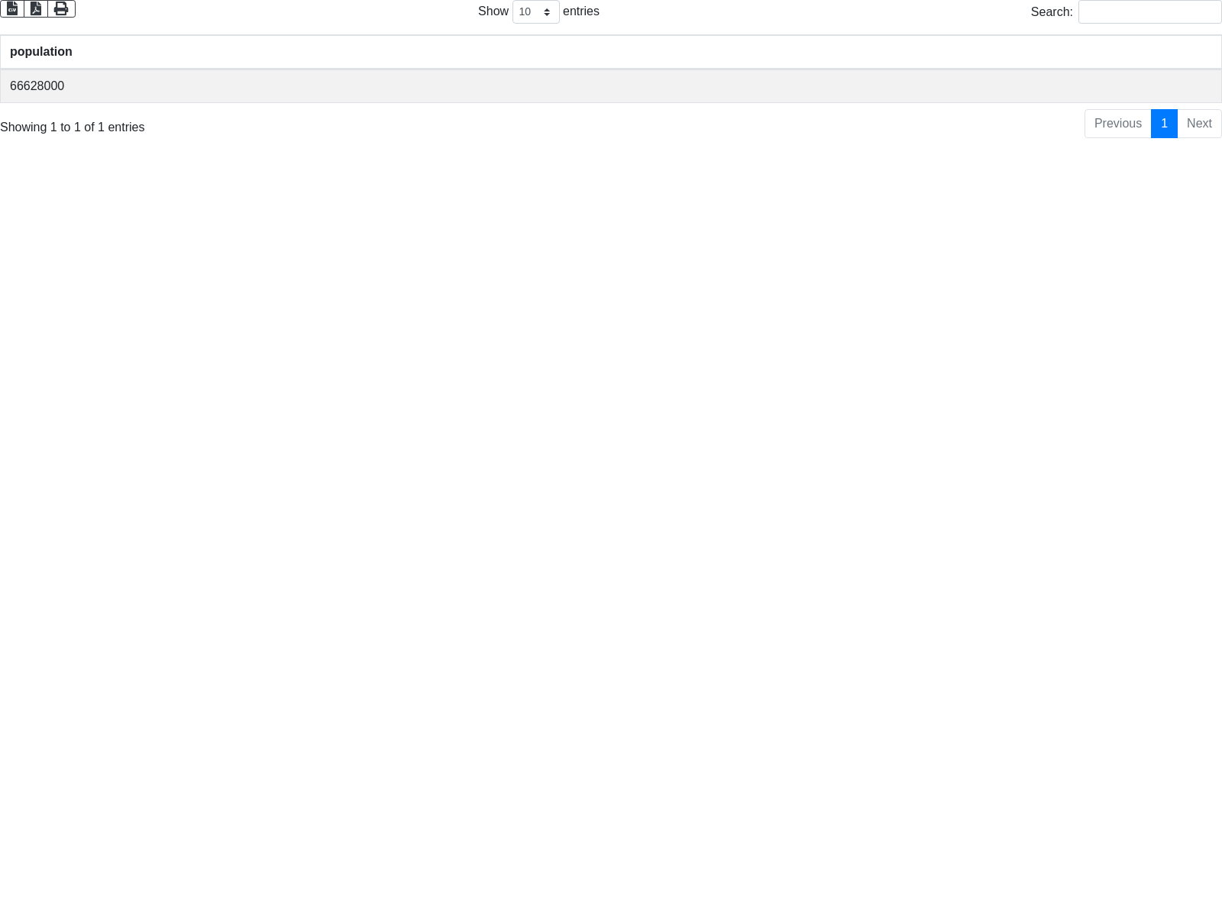Viewport: 1222px width, 916px height.
Task: Go to the Next page
Action: tap(1199, 124)
